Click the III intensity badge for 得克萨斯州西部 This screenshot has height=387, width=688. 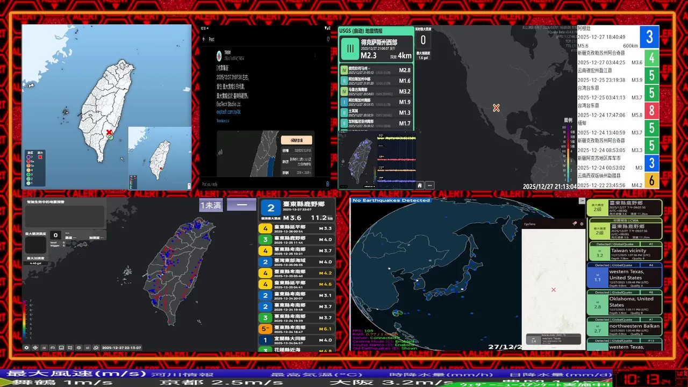pyautogui.click(x=350, y=48)
